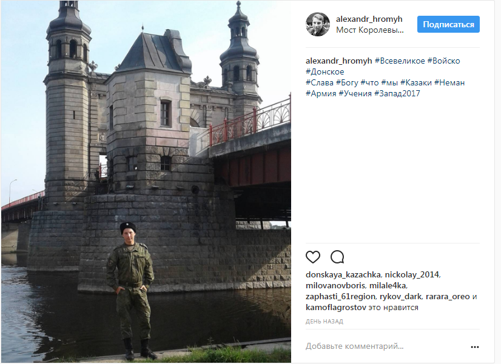Click the bridge photo of the post
Image resolution: width=501 pixels, height=364 pixels.
click(146, 182)
